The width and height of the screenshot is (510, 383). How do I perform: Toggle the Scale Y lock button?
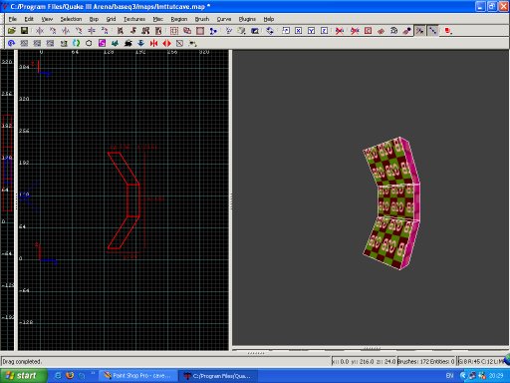312,31
